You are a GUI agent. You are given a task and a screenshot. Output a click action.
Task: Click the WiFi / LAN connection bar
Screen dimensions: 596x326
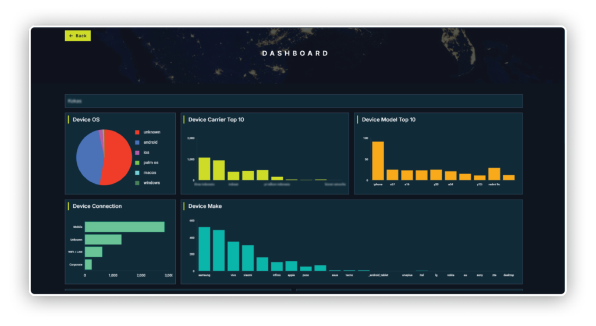click(x=93, y=252)
